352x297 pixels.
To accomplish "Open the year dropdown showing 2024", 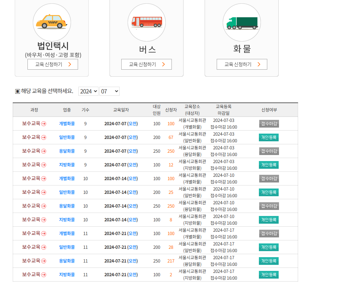I will [88, 91].
